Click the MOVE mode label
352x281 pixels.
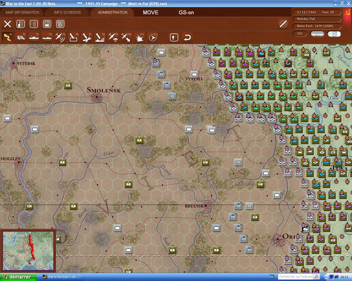point(151,12)
